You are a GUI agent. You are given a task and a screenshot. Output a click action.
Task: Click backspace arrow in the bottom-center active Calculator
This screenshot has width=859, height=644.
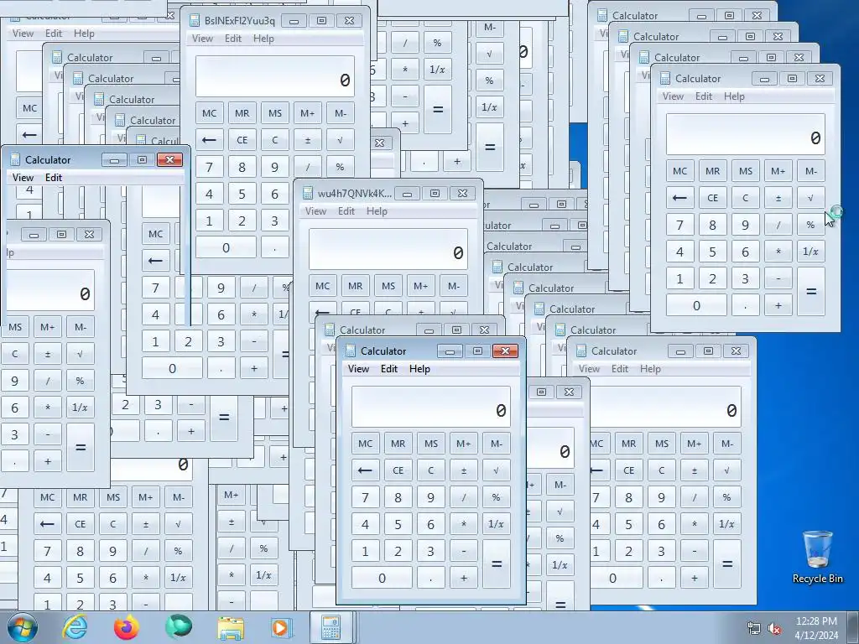(366, 470)
